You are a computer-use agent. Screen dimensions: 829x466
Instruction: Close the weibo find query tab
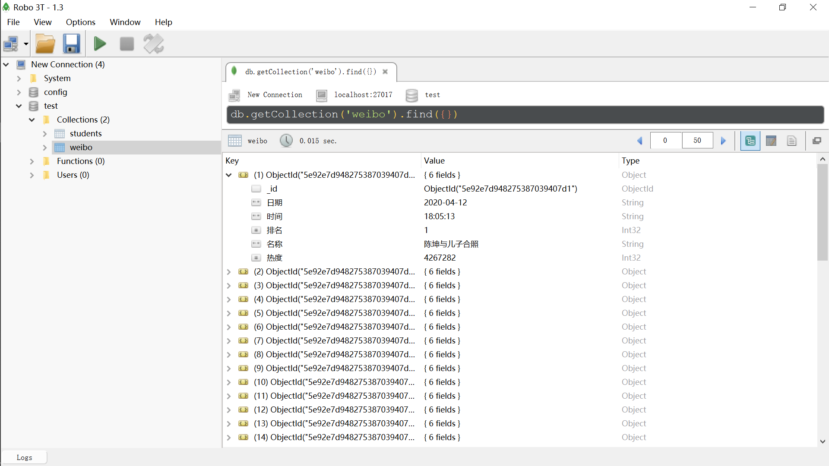(385, 72)
